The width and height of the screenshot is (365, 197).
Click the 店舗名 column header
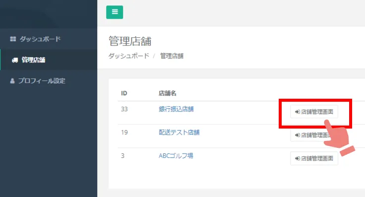167,93
